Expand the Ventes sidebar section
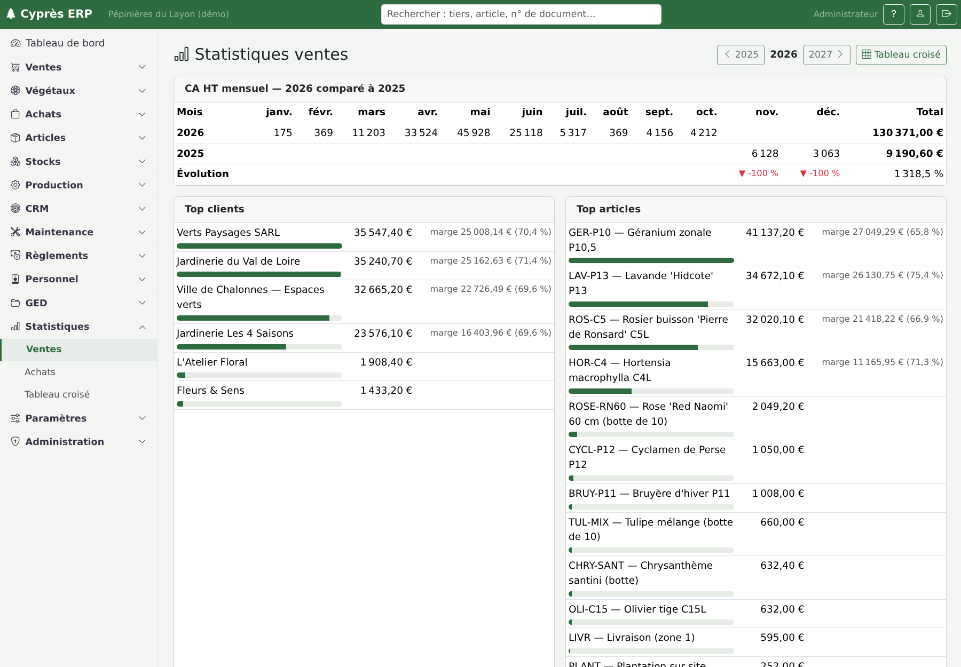Viewport: 961px width, 667px height. point(78,67)
